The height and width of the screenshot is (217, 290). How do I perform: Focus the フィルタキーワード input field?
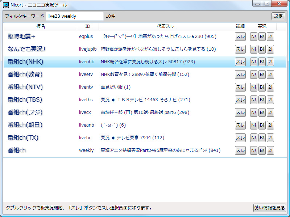point(75,16)
